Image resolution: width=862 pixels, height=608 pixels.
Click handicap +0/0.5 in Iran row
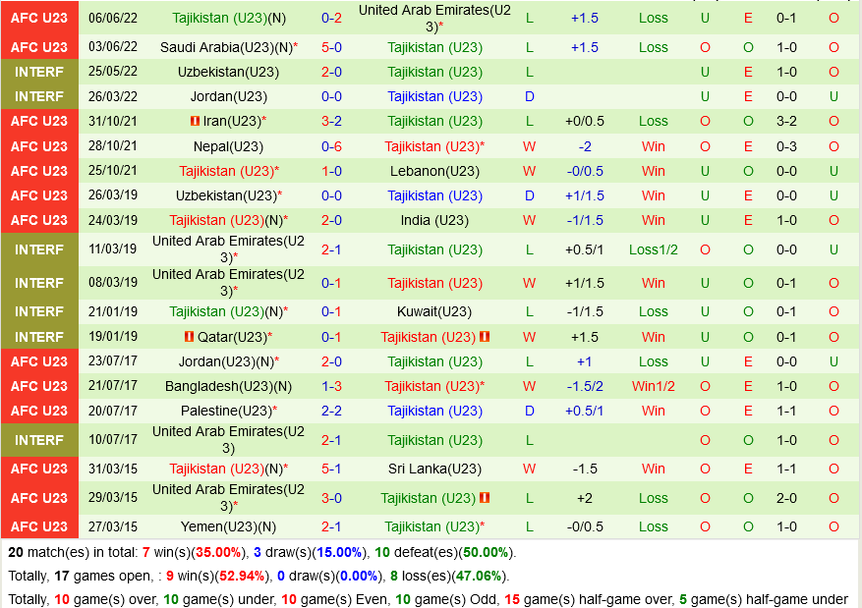pos(585,121)
